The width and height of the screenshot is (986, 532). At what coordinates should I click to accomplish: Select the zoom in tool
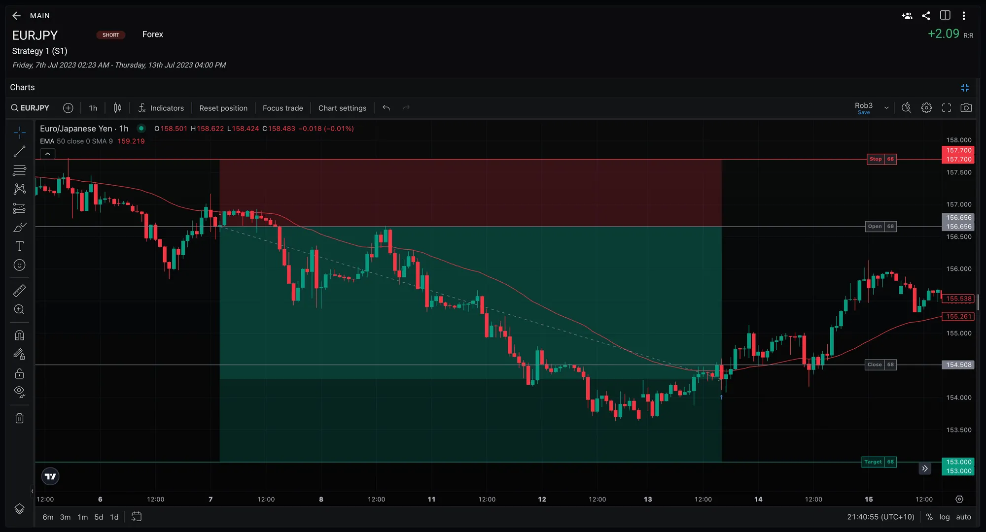pyautogui.click(x=20, y=309)
